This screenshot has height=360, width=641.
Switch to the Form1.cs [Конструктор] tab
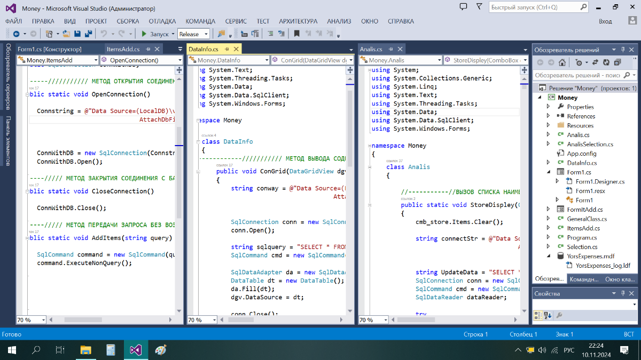50,49
